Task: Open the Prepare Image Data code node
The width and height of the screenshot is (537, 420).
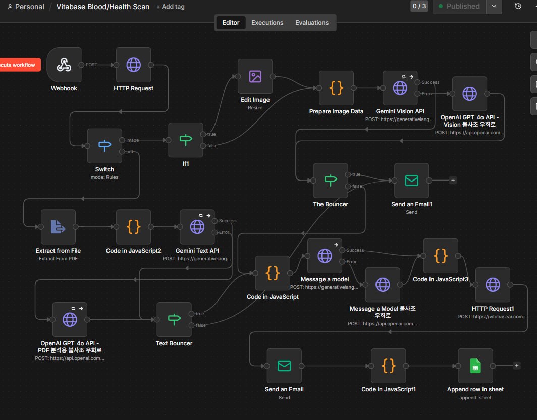Action: tap(336, 88)
